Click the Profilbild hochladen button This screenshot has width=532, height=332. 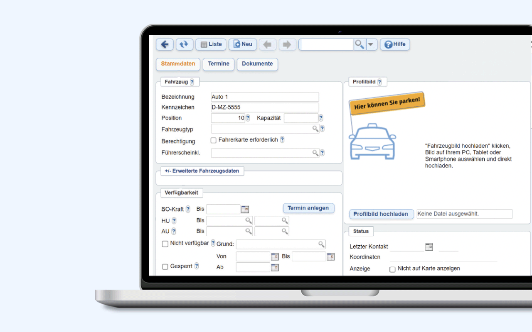point(381,214)
